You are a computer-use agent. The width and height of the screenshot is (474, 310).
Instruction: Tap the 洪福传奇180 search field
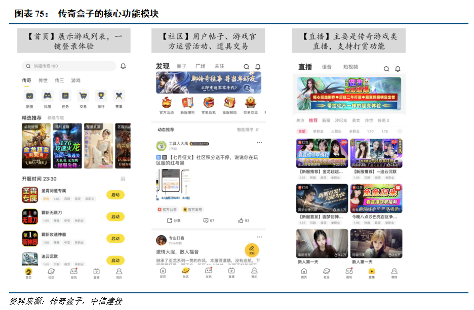point(69,66)
